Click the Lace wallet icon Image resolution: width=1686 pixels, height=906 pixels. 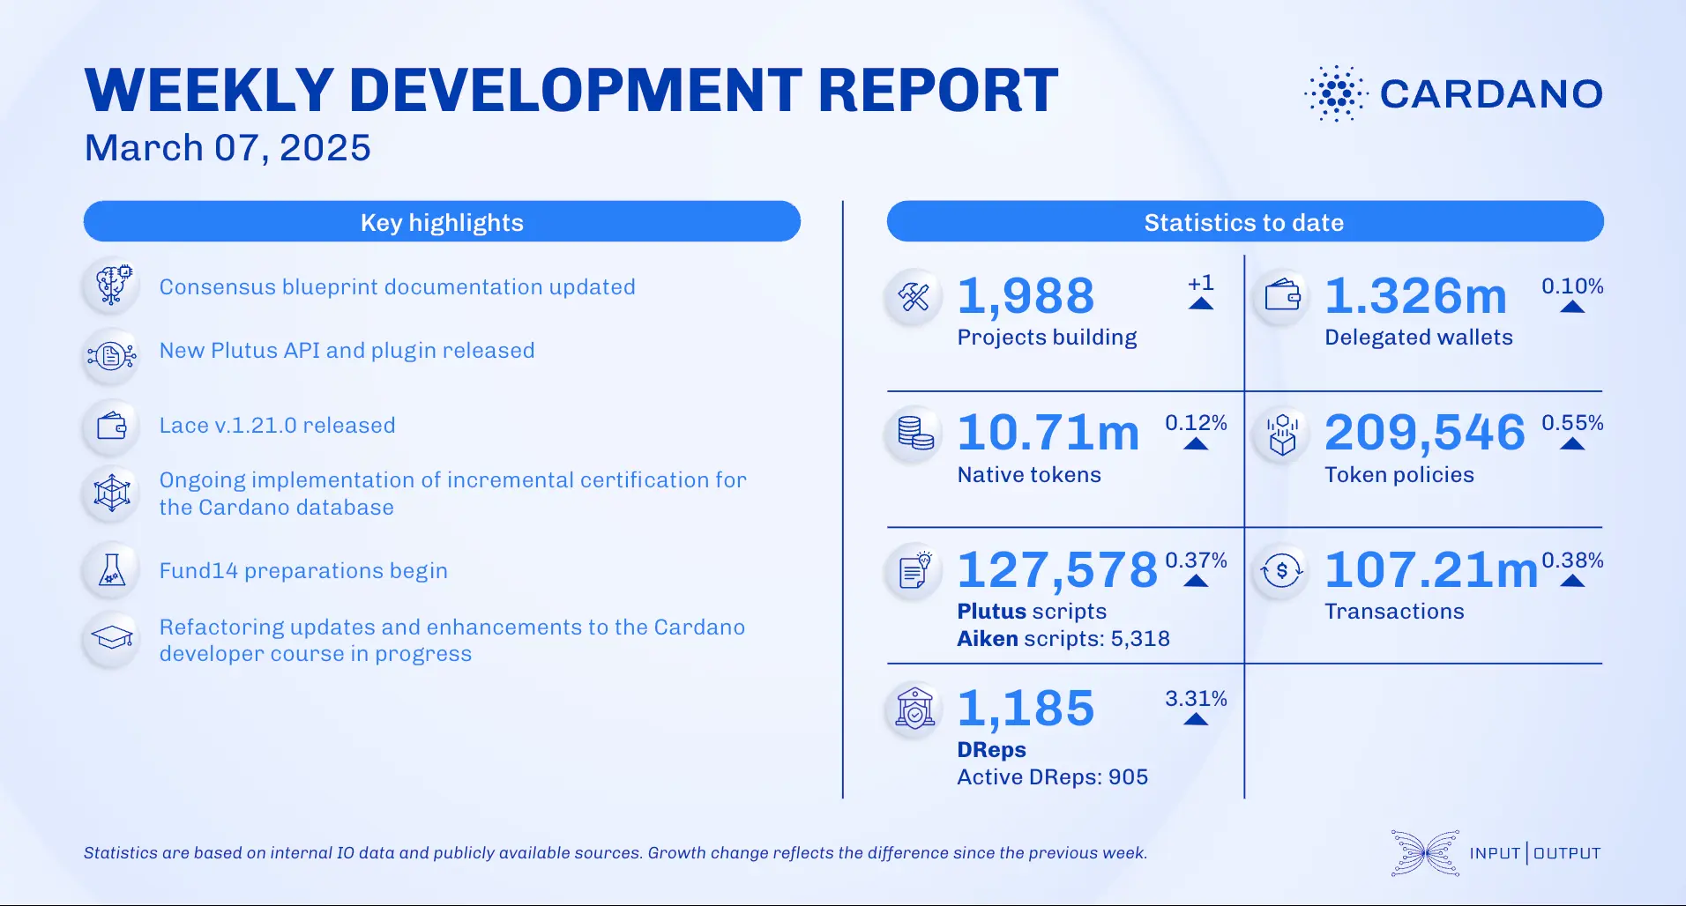(x=111, y=427)
